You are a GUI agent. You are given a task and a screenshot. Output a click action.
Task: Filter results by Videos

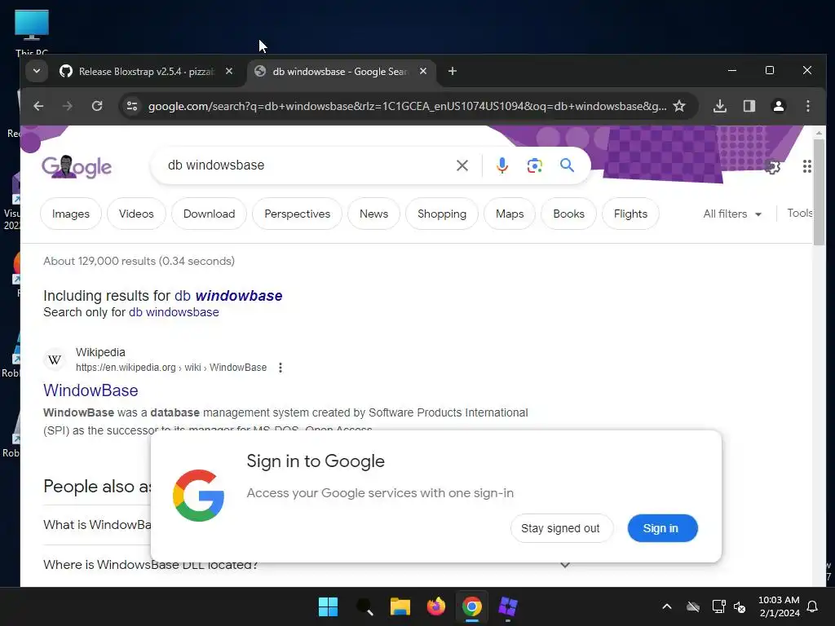(x=136, y=214)
